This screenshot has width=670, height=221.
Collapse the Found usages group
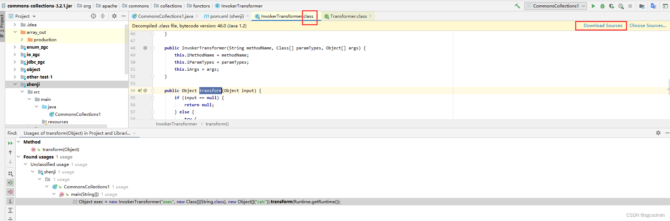pos(18,157)
